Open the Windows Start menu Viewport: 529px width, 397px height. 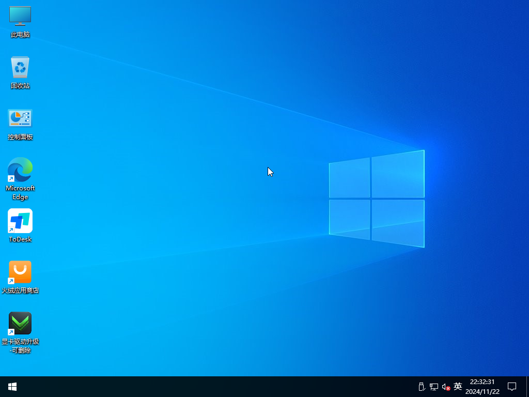point(12,387)
